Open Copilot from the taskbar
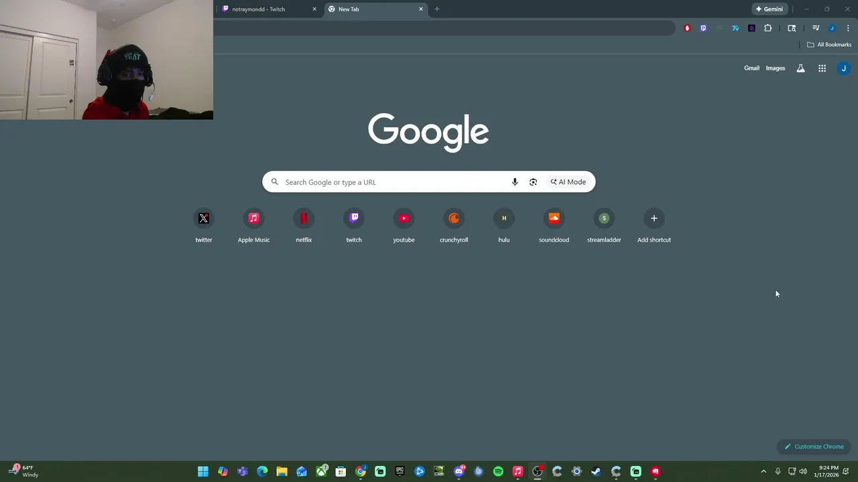Screen dimensions: 858x482 [x=223, y=471]
